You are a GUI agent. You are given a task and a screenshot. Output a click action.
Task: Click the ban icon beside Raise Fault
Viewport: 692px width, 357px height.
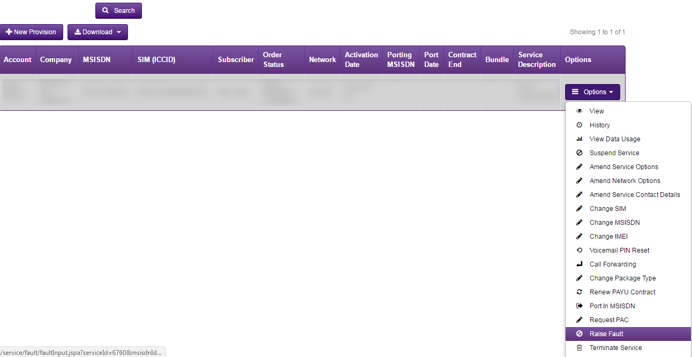(x=579, y=334)
